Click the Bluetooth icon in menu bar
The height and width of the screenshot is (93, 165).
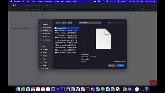(x=111, y=1)
